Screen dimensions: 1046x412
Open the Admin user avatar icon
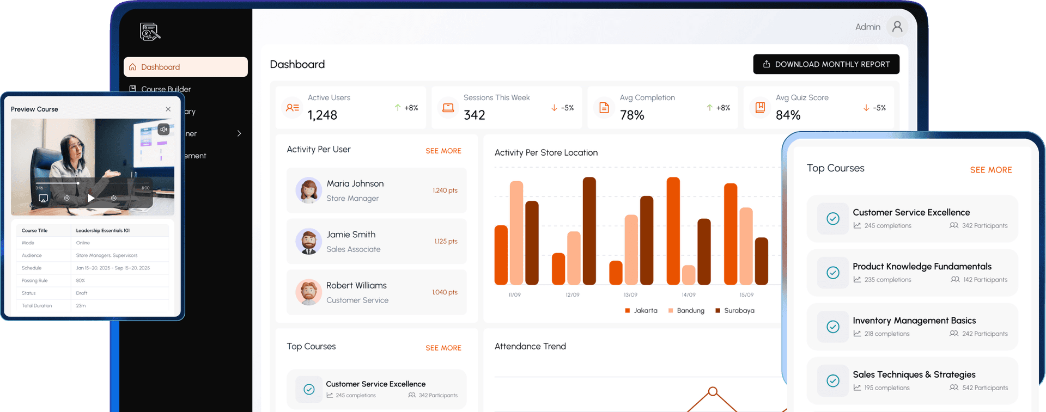897,27
